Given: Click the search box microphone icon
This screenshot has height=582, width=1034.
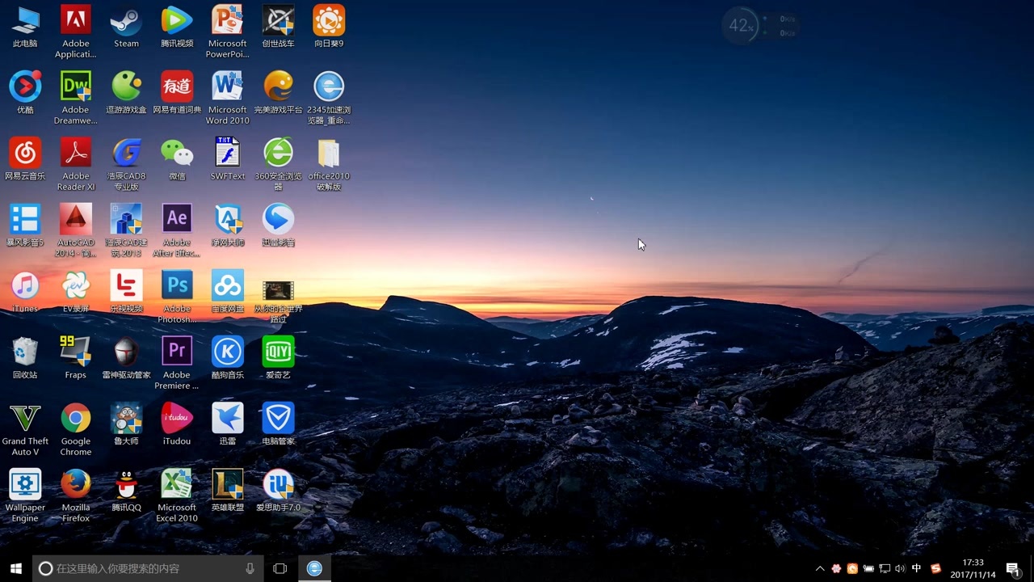Looking at the screenshot, I should (x=250, y=568).
